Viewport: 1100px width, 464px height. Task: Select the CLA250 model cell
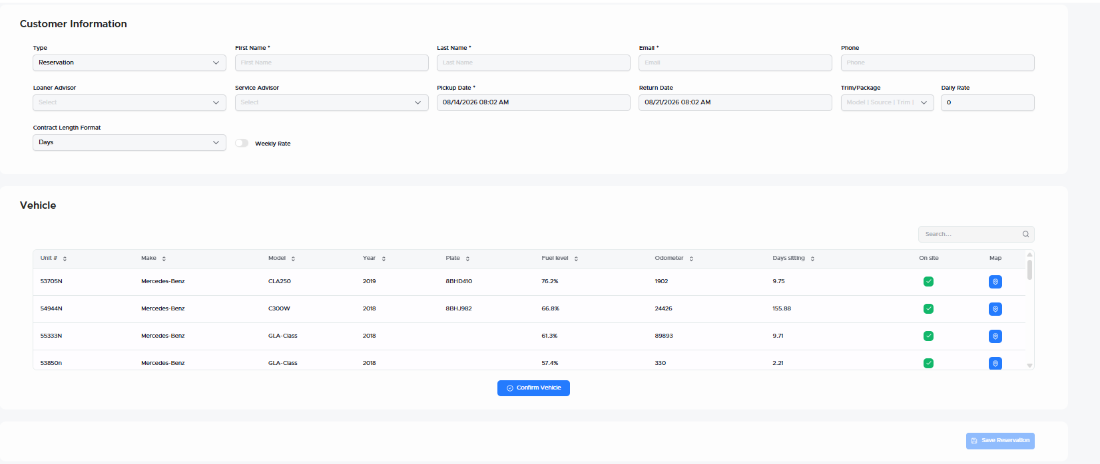(280, 281)
